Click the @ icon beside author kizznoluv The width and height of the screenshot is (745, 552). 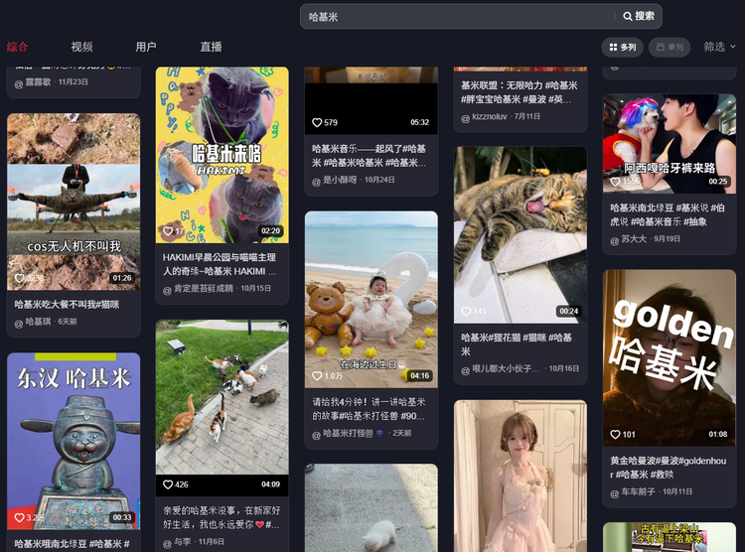[465, 117]
